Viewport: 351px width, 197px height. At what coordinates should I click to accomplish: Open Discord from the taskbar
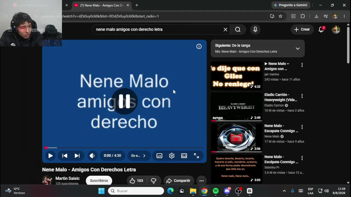click(x=227, y=191)
